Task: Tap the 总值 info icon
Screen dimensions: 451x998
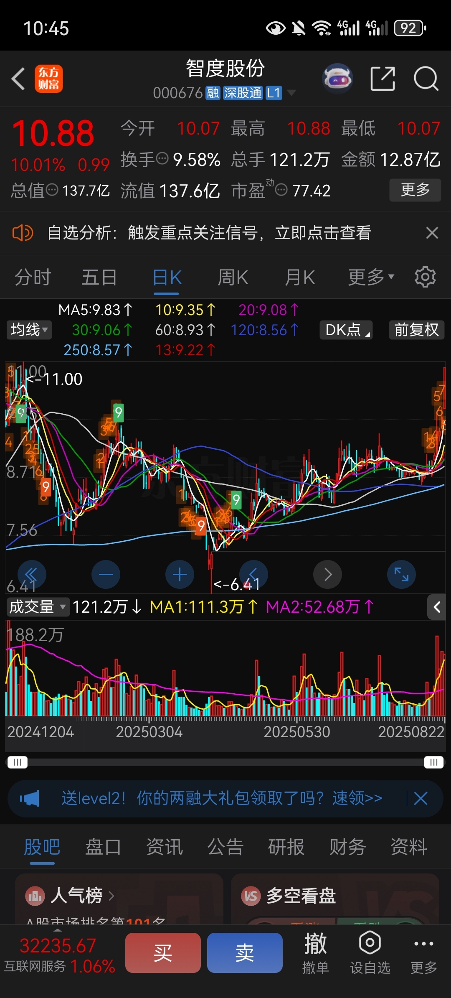Action: [x=52, y=190]
